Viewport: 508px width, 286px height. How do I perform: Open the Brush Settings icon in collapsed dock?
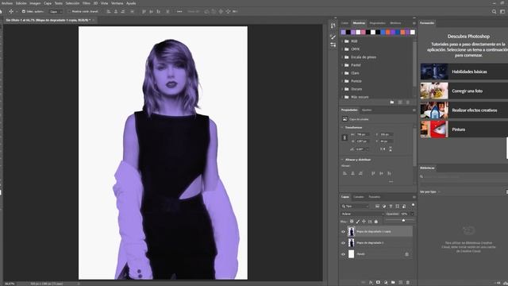point(333,45)
